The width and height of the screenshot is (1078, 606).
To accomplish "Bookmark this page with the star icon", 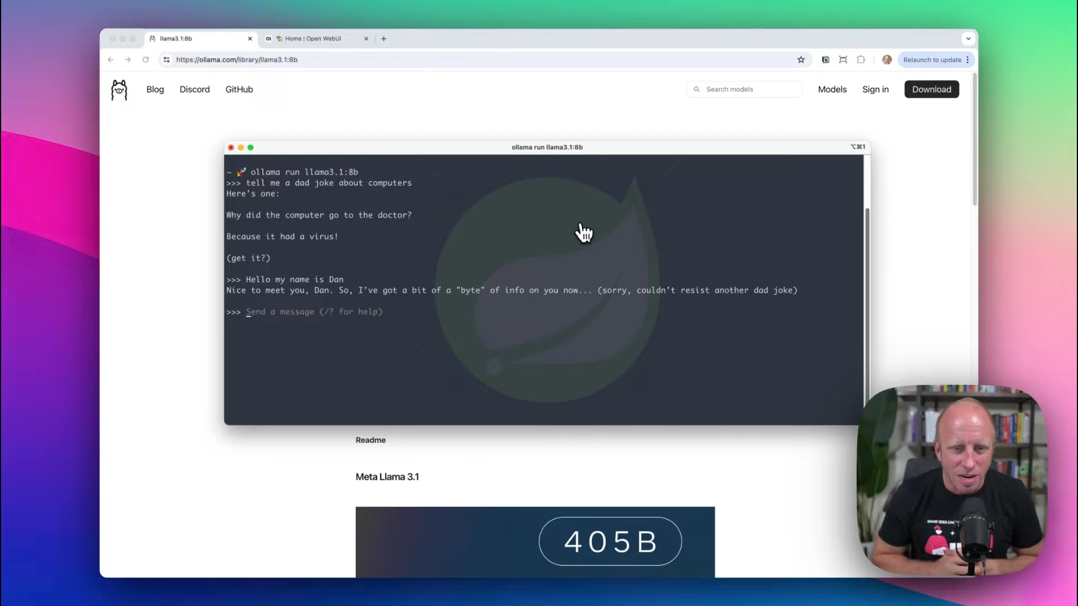I will point(801,60).
